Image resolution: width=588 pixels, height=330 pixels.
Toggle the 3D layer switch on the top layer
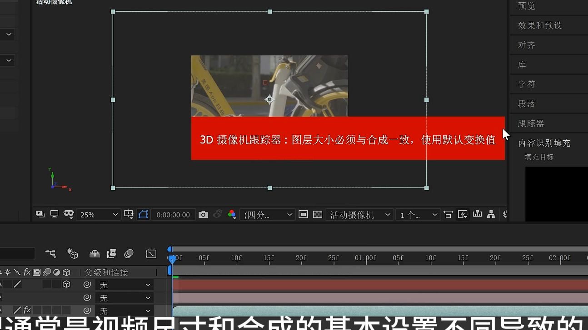click(x=66, y=284)
